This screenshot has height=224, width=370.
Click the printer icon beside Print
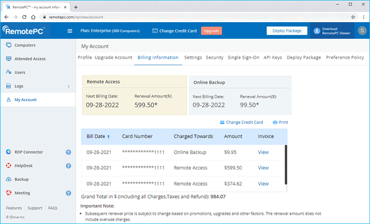click(x=275, y=122)
